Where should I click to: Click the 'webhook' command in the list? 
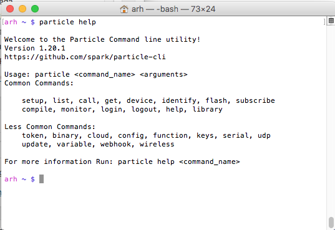(115, 144)
